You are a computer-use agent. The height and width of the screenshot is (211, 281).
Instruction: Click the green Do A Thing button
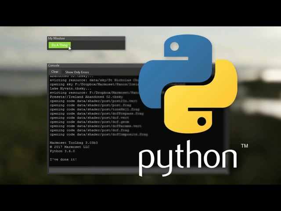[60, 45]
